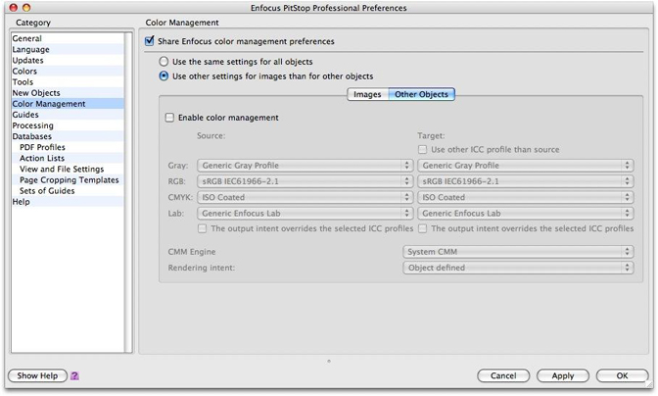
Task: Open CMM Engine System CMM dropdown
Action: [x=518, y=252]
